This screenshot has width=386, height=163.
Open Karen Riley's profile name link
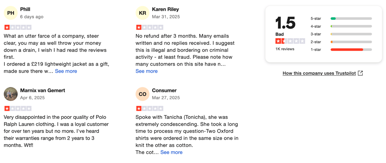pyautogui.click(x=166, y=9)
